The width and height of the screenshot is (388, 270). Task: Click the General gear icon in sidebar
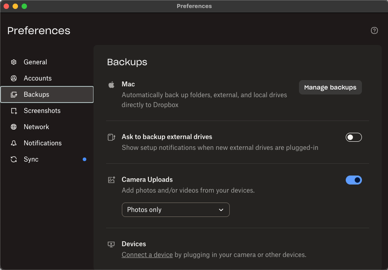(x=14, y=62)
